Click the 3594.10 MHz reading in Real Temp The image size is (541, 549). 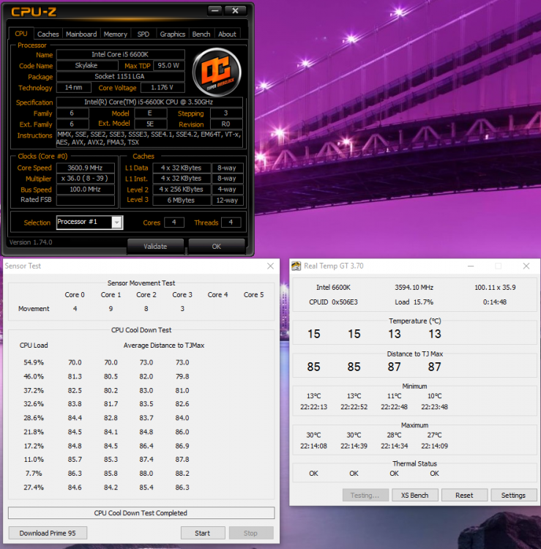coord(414,288)
